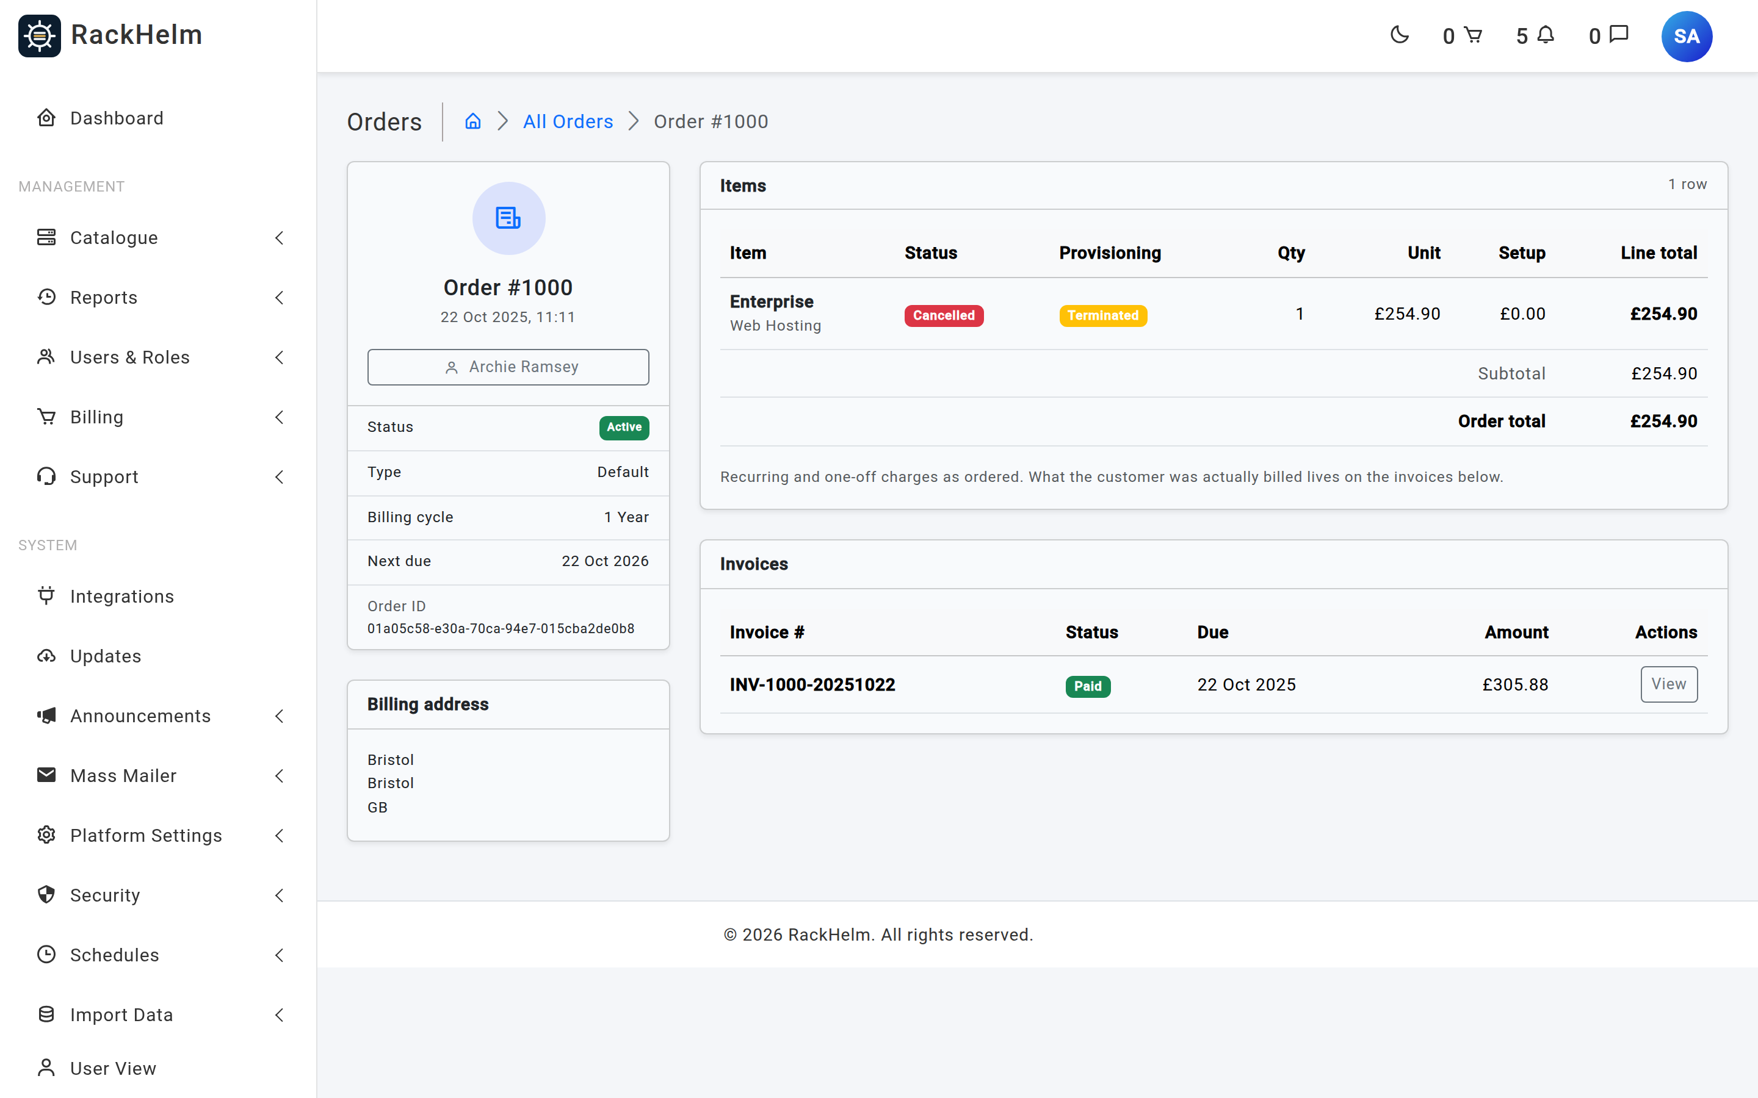Click the Catalogue server icon
The height and width of the screenshot is (1098, 1758).
(46, 237)
